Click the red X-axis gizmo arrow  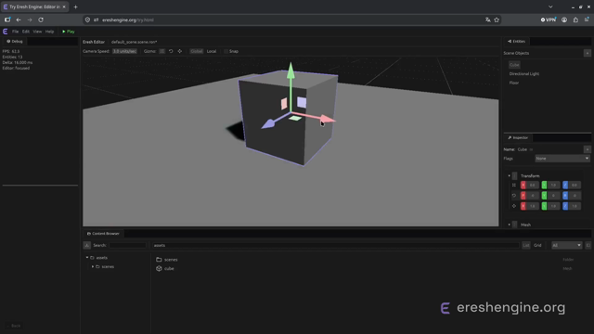327,120
